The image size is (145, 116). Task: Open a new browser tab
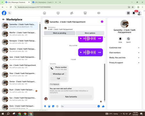[60, 2]
